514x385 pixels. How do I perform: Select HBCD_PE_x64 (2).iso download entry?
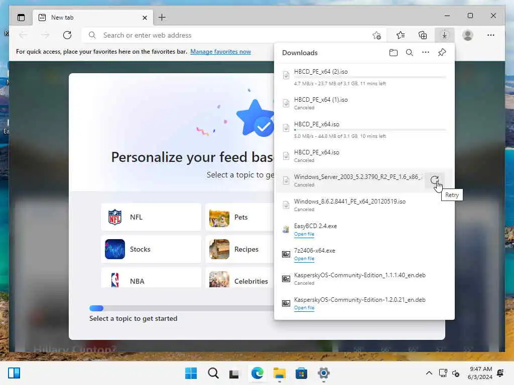pyautogui.click(x=364, y=77)
